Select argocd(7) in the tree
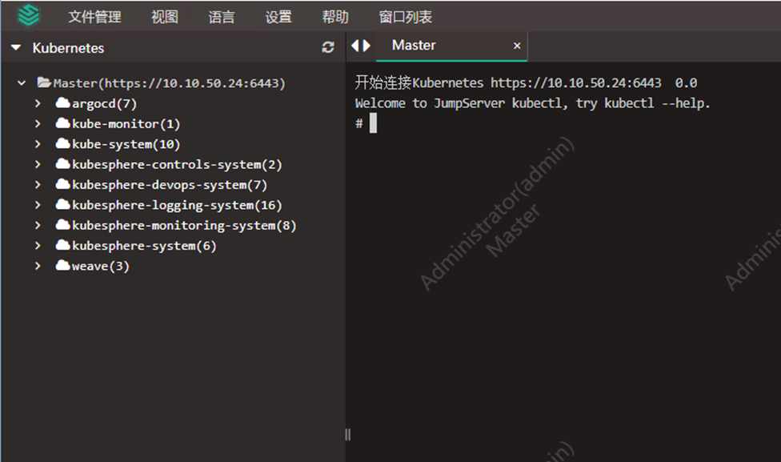Screen dimensions: 781x462 click(104, 103)
